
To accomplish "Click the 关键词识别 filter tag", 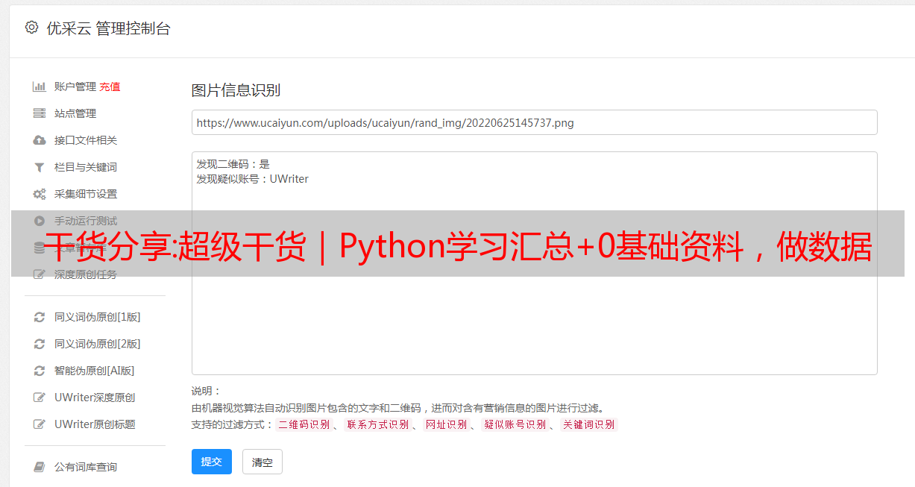I will tap(588, 424).
